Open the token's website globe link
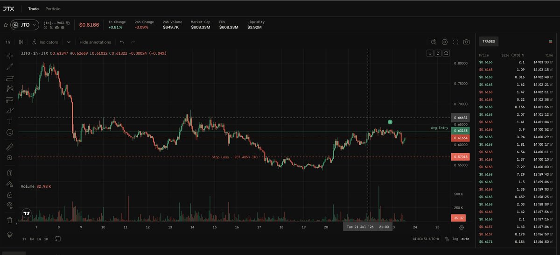 (62, 28)
